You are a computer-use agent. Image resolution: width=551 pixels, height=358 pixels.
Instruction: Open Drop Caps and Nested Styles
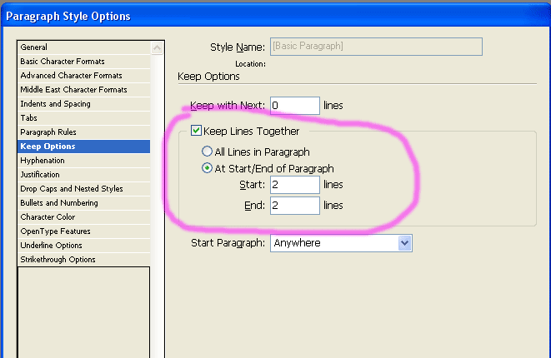(83, 189)
